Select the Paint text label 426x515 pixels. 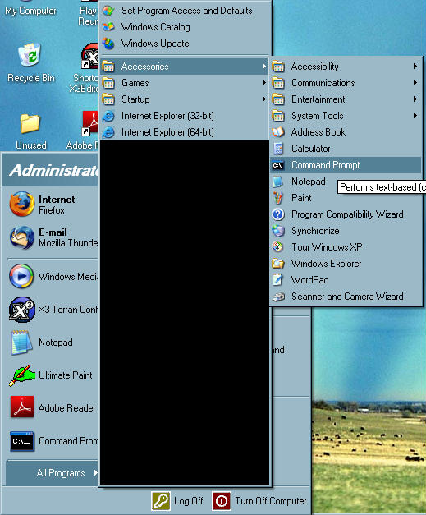point(301,198)
